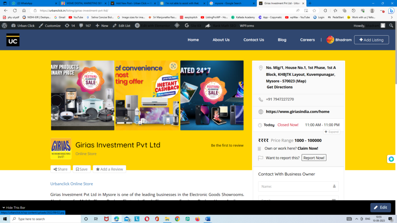Click the focus icon on the cashback banner

173,66
